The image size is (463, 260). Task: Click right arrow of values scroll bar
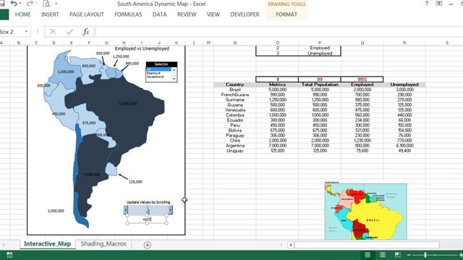tap(171, 210)
